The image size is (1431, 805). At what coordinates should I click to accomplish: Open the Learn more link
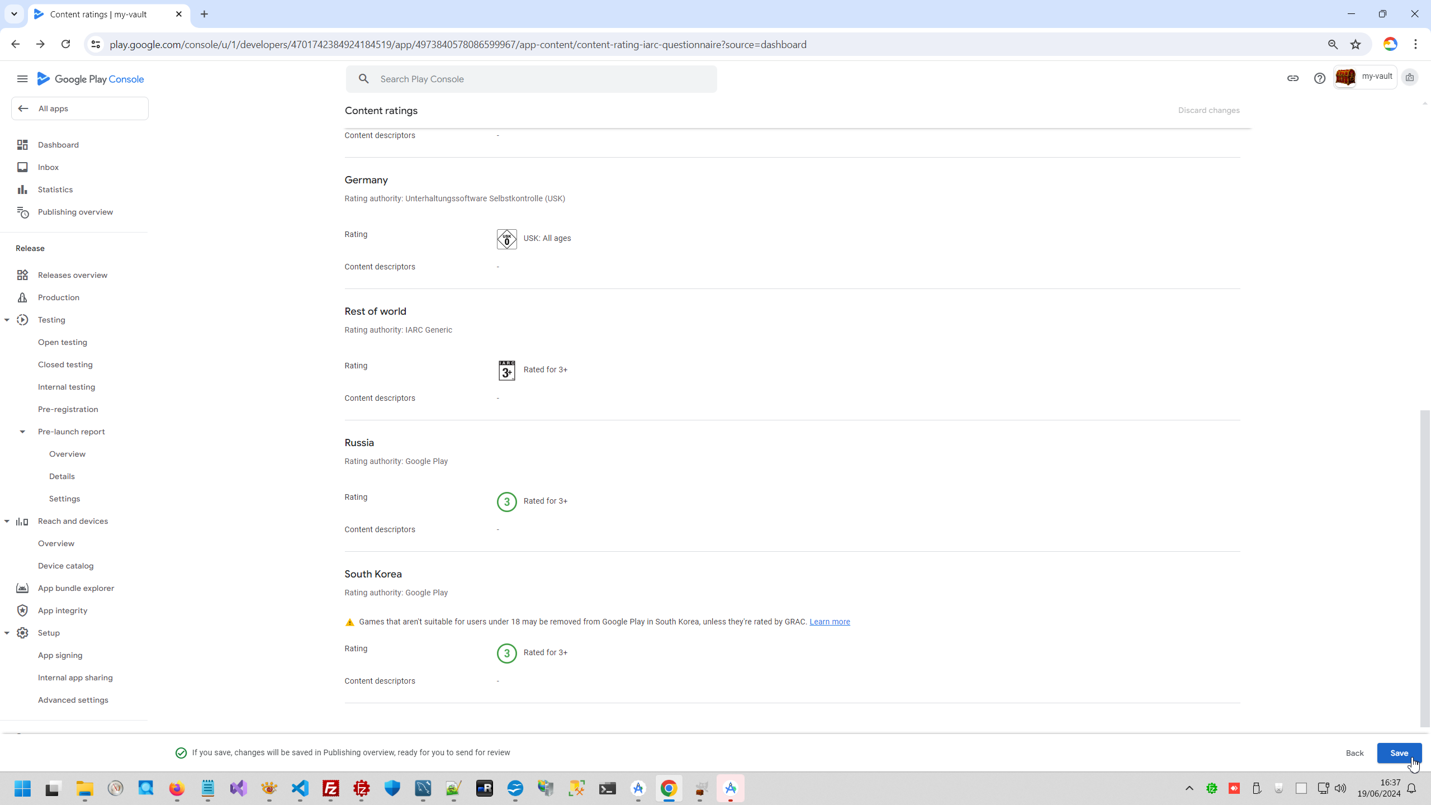[x=830, y=622]
